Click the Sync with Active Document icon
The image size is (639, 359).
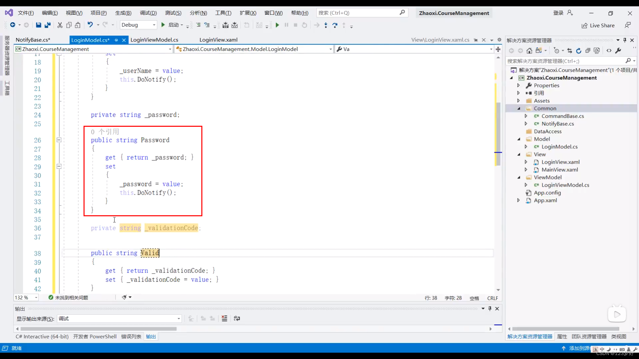pos(570,51)
